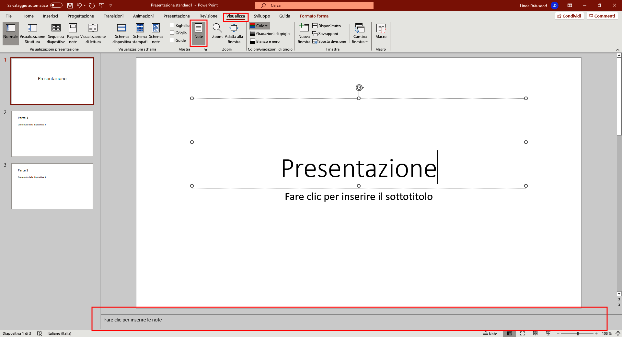Switch to the Animazioni ribbon tab
The height and width of the screenshot is (337, 622).
[x=143, y=16]
